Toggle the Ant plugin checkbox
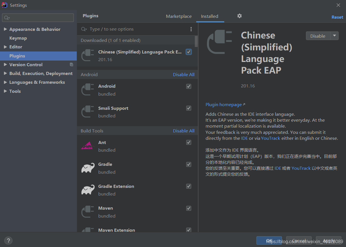The width and height of the screenshot is (346, 247). coord(189,142)
